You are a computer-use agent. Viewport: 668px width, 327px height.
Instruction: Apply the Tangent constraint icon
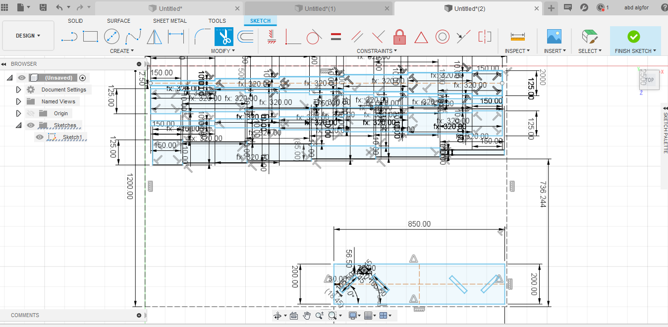[314, 37]
